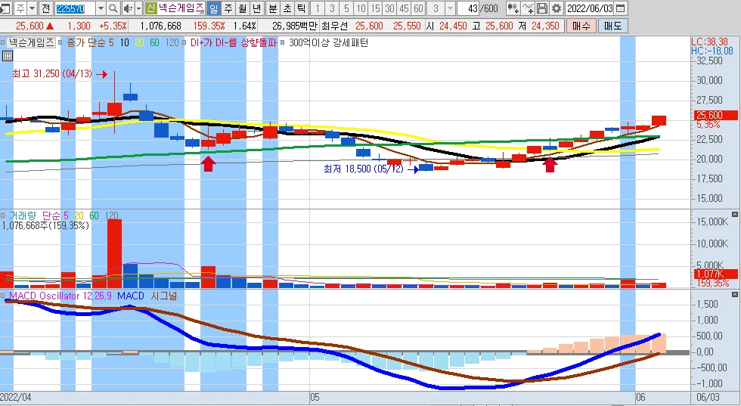The image size is (741, 406).
Task: Close the MACD panel with X
Action: pos(735,294)
